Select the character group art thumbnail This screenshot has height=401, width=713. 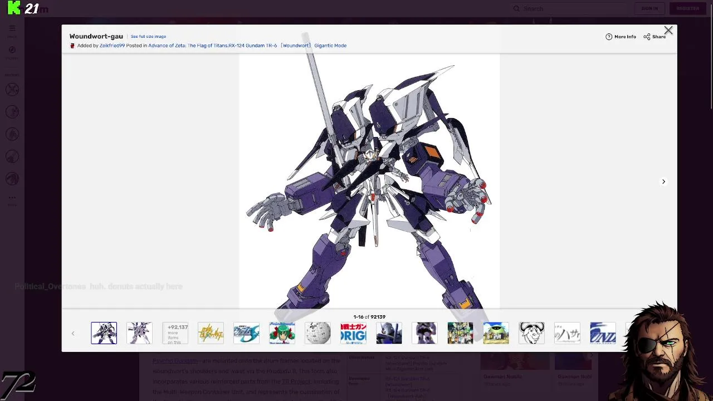(460, 333)
